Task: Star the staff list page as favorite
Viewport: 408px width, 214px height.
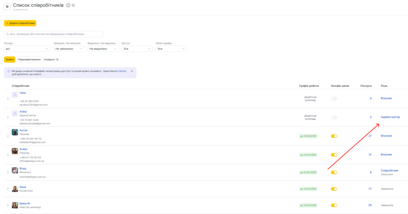Action: coord(73,5)
